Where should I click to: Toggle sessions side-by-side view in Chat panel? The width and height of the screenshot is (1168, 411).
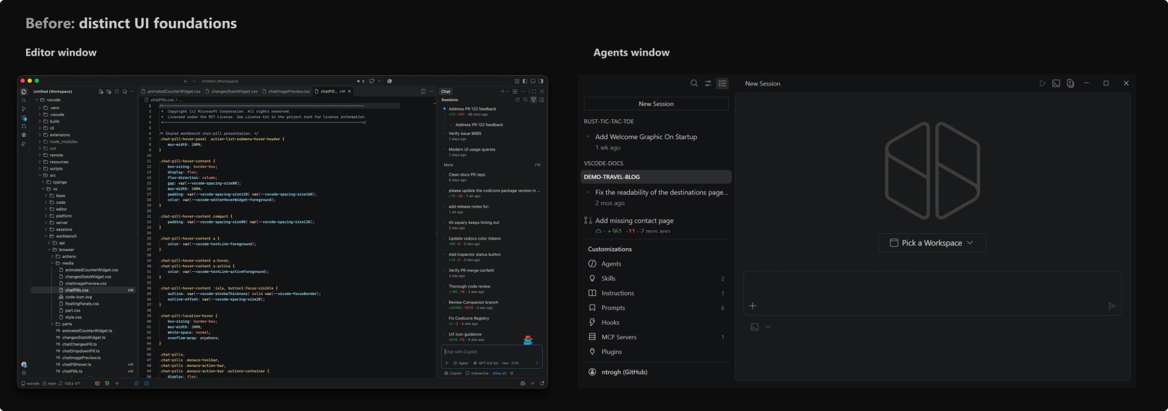pyautogui.click(x=542, y=100)
